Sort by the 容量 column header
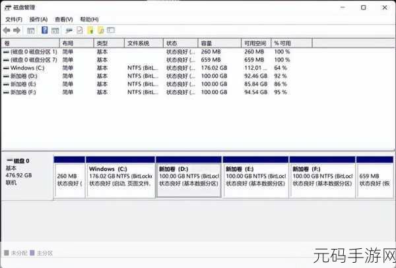The image size is (396, 268). pyautogui.click(x=220, y=43)
